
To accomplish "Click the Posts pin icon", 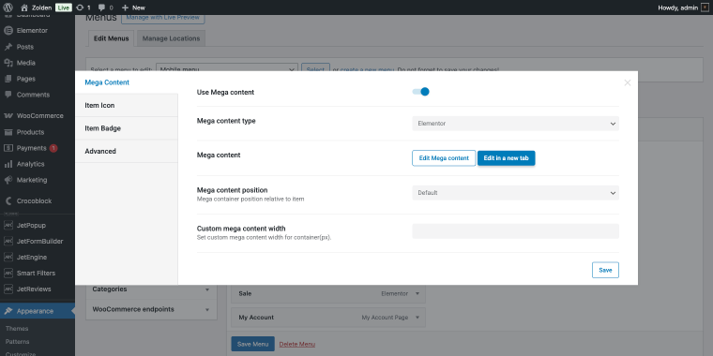I will point(8,47).
